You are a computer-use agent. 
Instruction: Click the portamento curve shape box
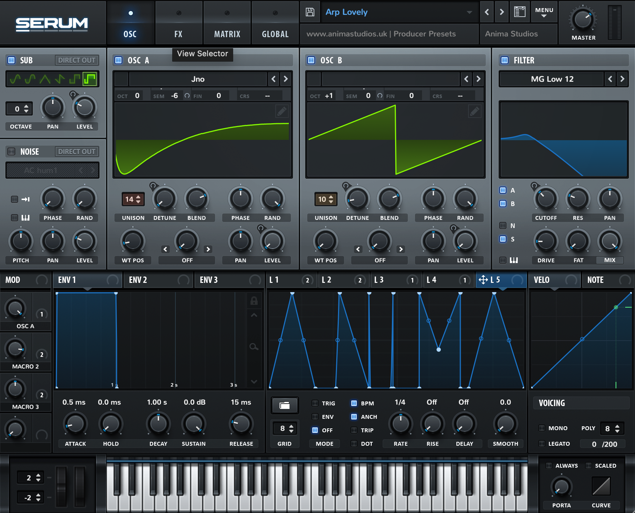pos(601,486)
